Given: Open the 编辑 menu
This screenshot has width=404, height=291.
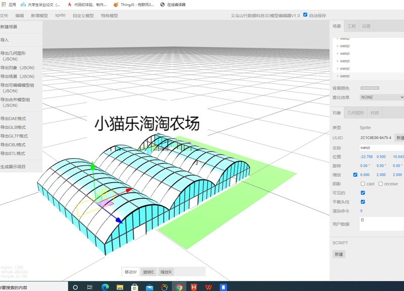Looking at the screenshot, I should [x=20, y=16].
